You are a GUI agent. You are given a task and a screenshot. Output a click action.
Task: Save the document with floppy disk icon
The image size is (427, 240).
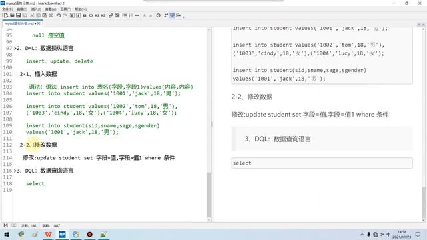coord(18,15)
